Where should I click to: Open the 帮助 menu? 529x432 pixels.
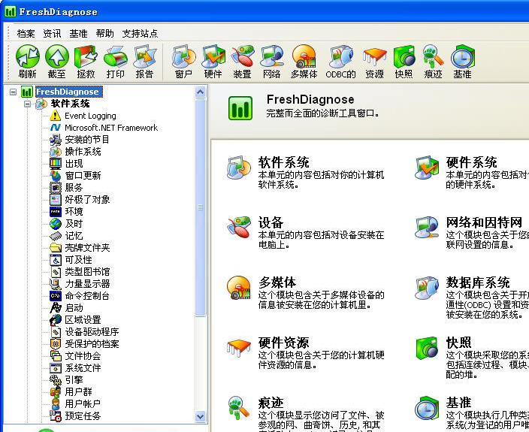104,33
